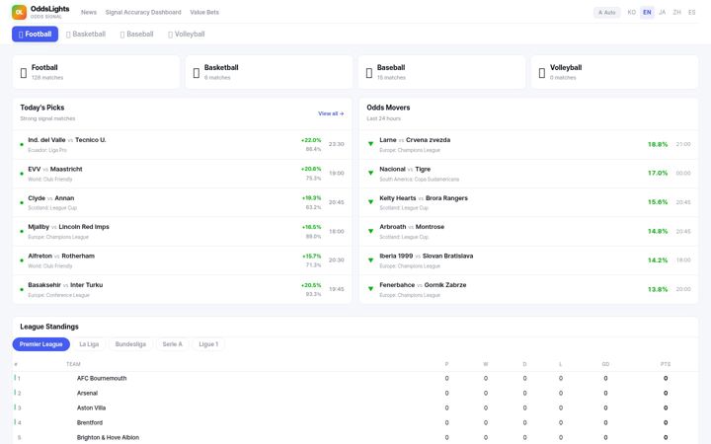Screen dimensions: 711x444
Task: Open Basaksehir vs Inter Turku pick
Action: tap(183, 289)
